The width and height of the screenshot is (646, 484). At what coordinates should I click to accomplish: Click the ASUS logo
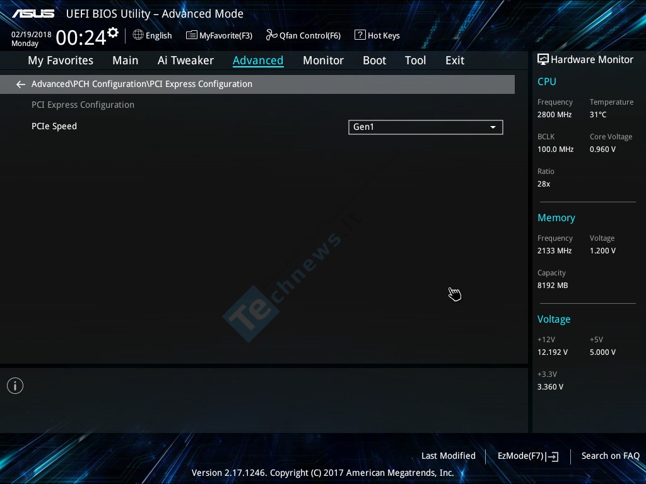point(33,14)
